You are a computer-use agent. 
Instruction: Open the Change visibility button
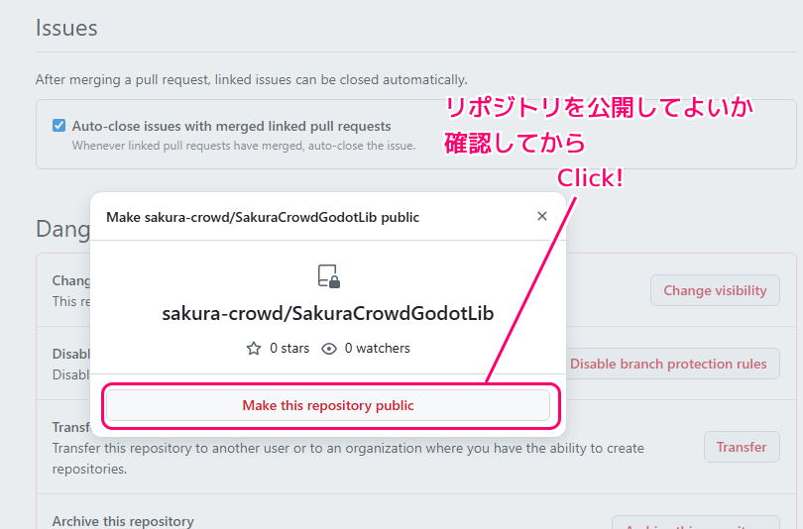point(715,290)
